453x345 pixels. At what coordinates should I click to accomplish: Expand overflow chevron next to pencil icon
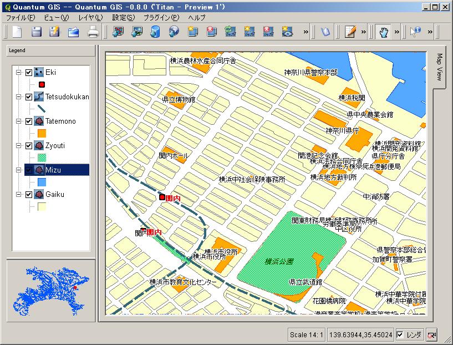coord(364,32)
